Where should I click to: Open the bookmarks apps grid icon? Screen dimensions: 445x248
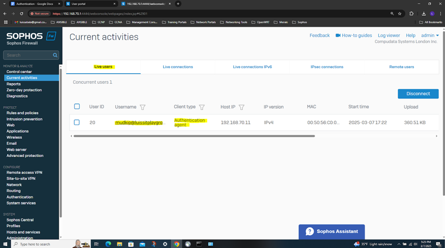[5, 22]
